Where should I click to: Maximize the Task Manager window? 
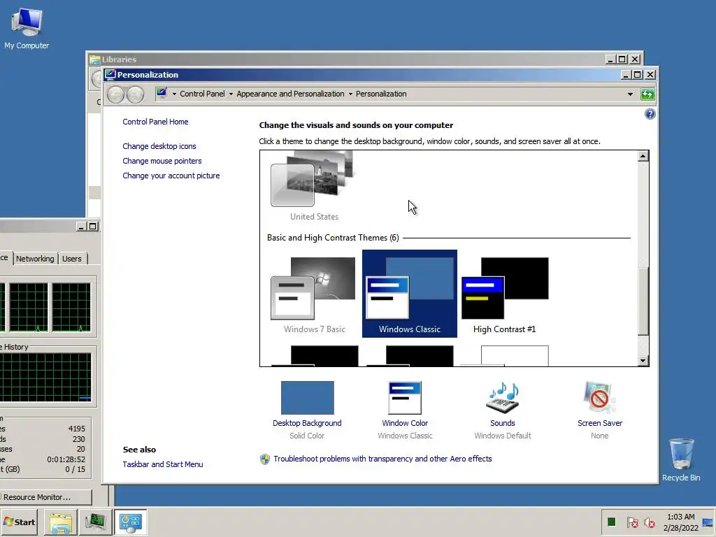[x=93, y=227]
